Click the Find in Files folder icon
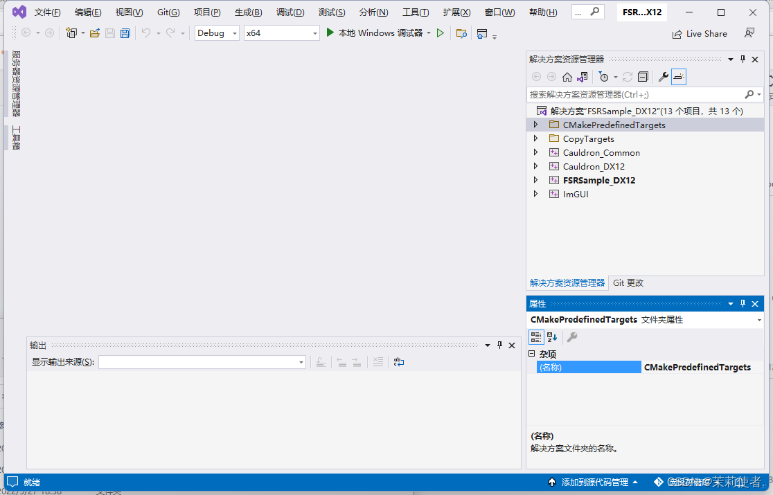 [x=461, y=33]
